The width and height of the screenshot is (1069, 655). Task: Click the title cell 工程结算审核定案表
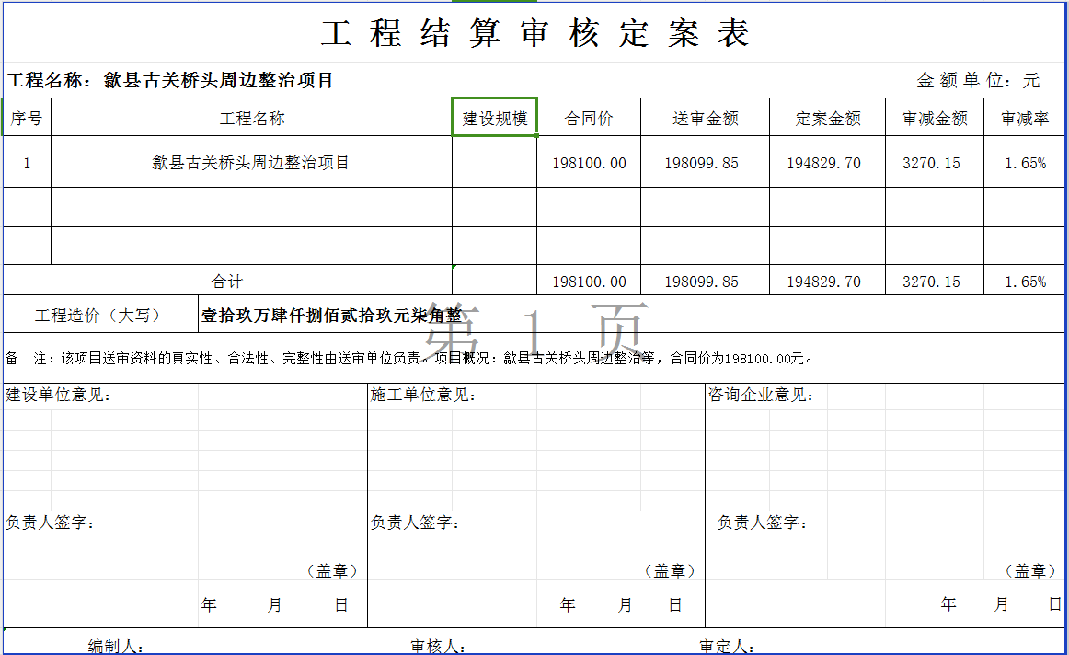535,34
